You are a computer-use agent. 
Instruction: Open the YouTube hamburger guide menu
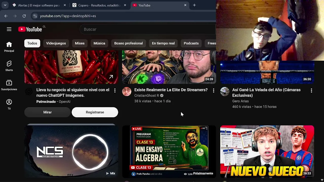pyautogui.click(x=9, y=29)
